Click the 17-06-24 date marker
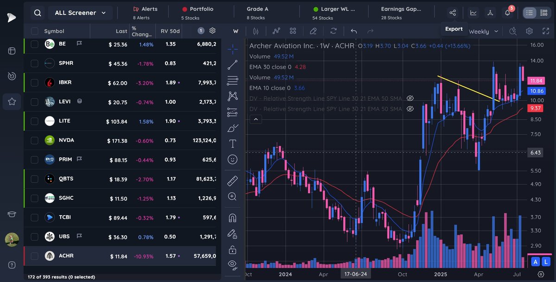The height and width of the screenshot is (282, 556). pos(355,274)
